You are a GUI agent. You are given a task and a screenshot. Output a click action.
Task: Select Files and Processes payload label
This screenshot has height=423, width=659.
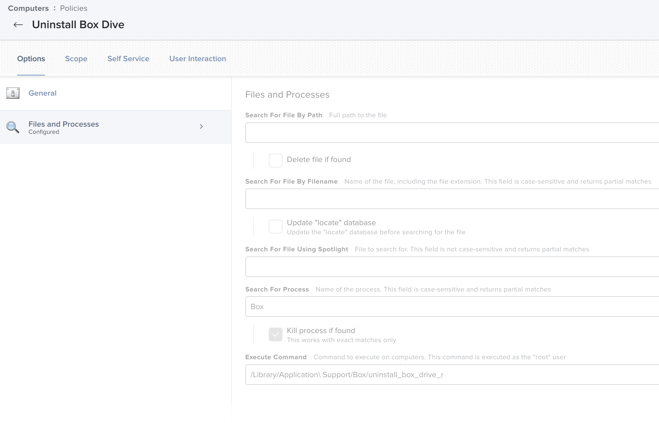pos(64,124)
